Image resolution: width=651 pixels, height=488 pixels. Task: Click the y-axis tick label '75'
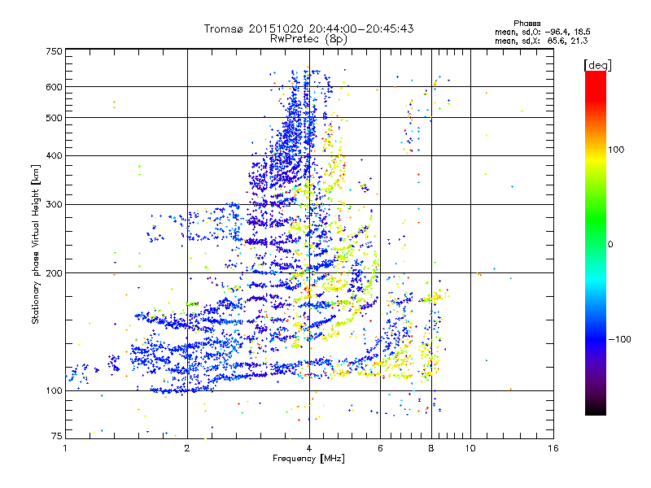[x=57, y=436]
